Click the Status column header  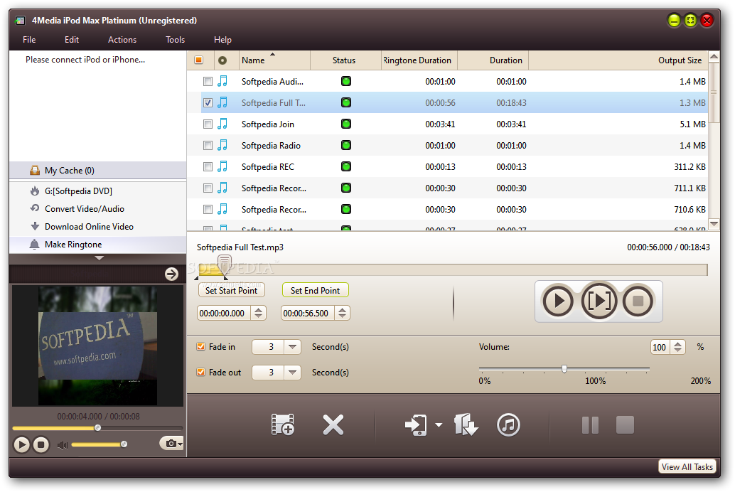(x=345, y=60)
